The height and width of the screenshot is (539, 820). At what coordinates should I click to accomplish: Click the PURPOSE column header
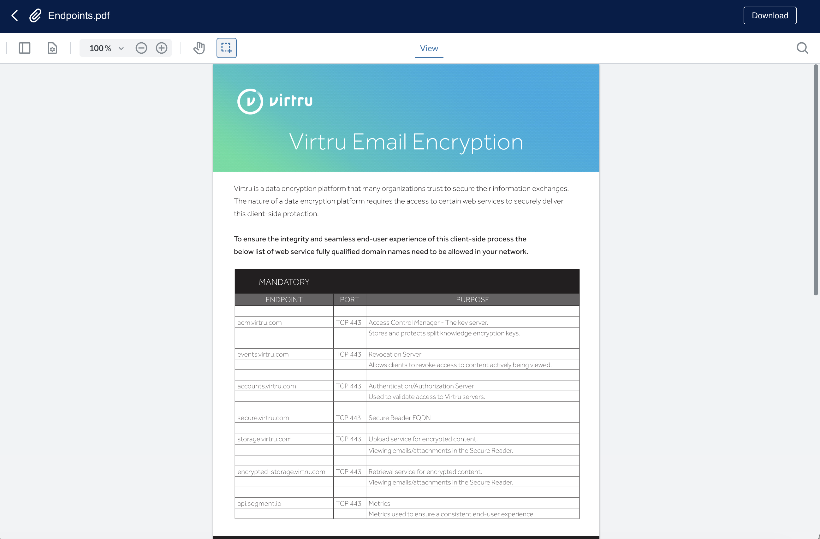tap(472, 299)
